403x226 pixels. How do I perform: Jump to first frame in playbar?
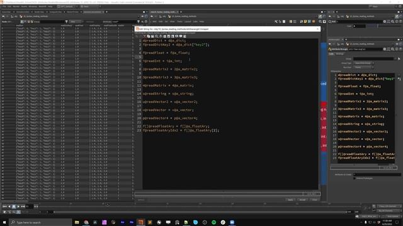click(4, 207)
